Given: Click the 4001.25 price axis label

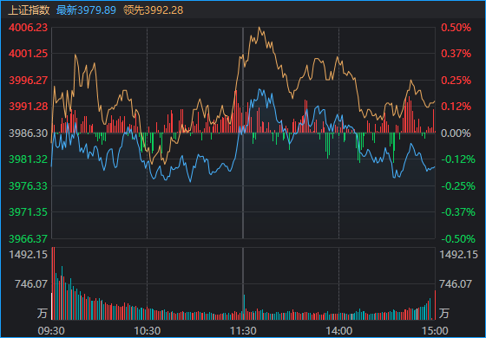Looking at the screenshot, I should coord(28,54).
